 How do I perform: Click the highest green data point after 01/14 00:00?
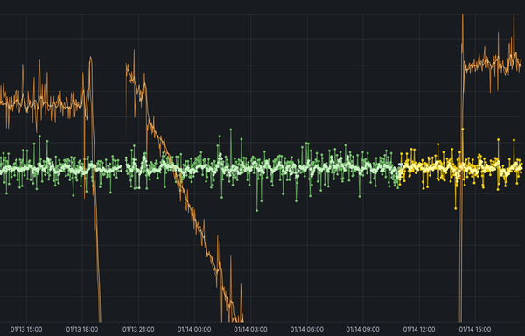231,129
